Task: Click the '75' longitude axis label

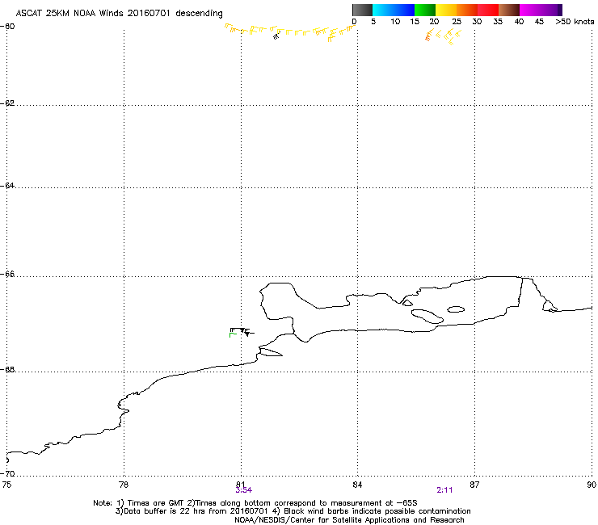Action: click(x=6, y=485)
